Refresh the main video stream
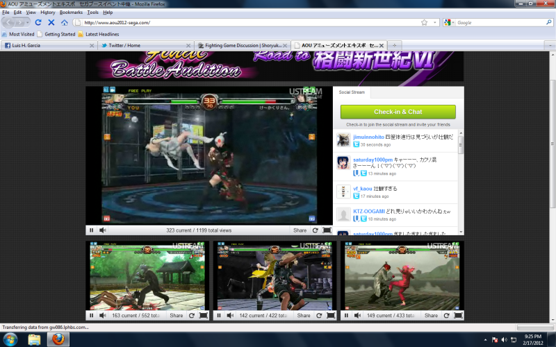Screen dimensions: 556x347 (x=316, y=230)
